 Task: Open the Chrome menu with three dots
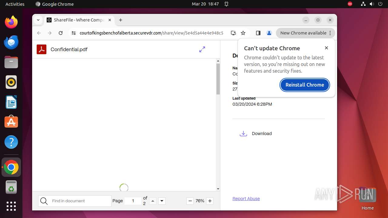(331, 33)
